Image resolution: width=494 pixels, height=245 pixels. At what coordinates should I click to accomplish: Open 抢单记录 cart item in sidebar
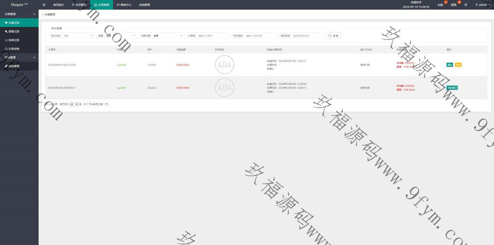[14, 40]
